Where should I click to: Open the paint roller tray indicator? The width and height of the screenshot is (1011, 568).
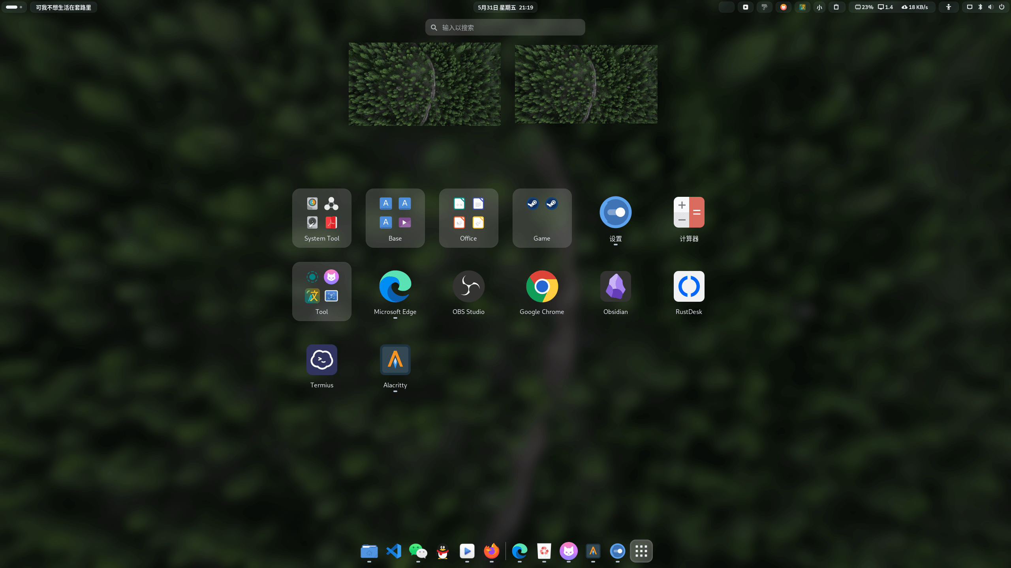pyautogui.click(x=765, y=7)
